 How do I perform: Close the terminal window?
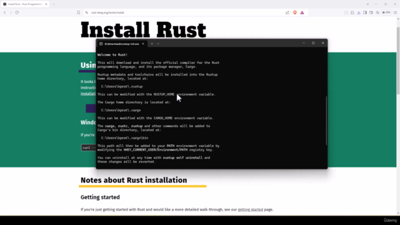tap(323, 43)
